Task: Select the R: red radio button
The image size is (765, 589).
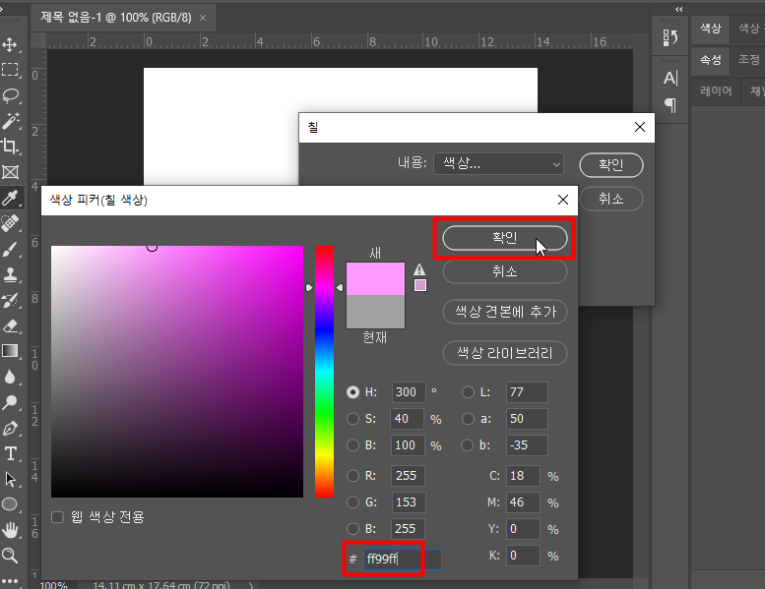Action: (x=353, y=476)
